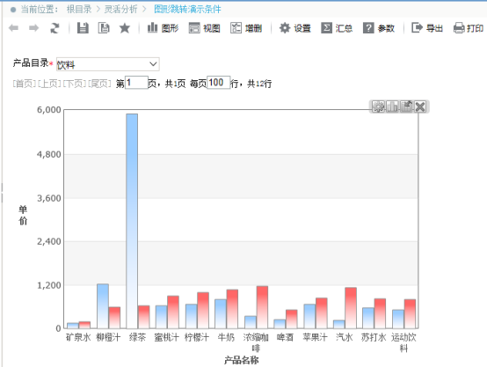Save the report with floppy disk icon

click(83, 28)
